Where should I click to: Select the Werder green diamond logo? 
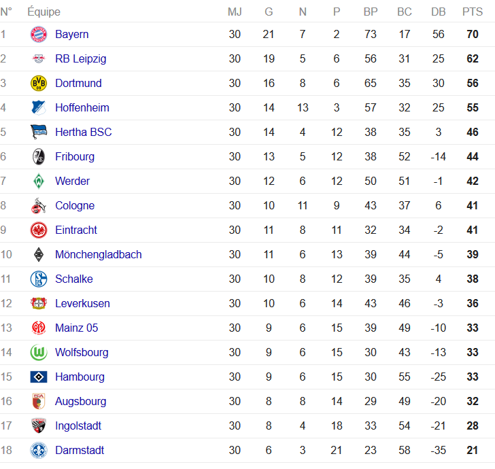[39, 181]
